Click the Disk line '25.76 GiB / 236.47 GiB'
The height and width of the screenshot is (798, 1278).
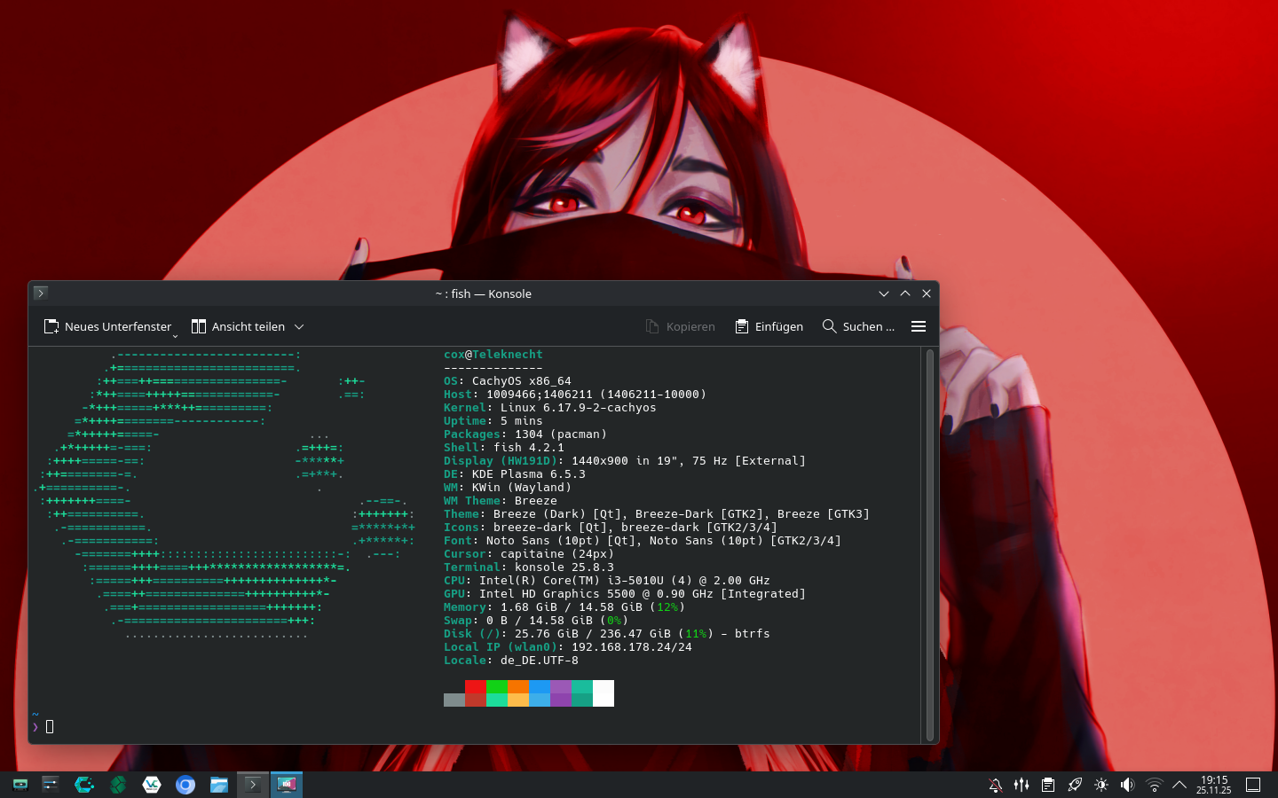coord(607,634)
